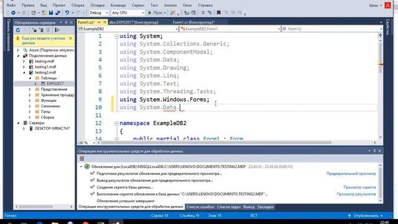
Task: Undo the last action via toolbar arrow
Action: click(67, 12)
